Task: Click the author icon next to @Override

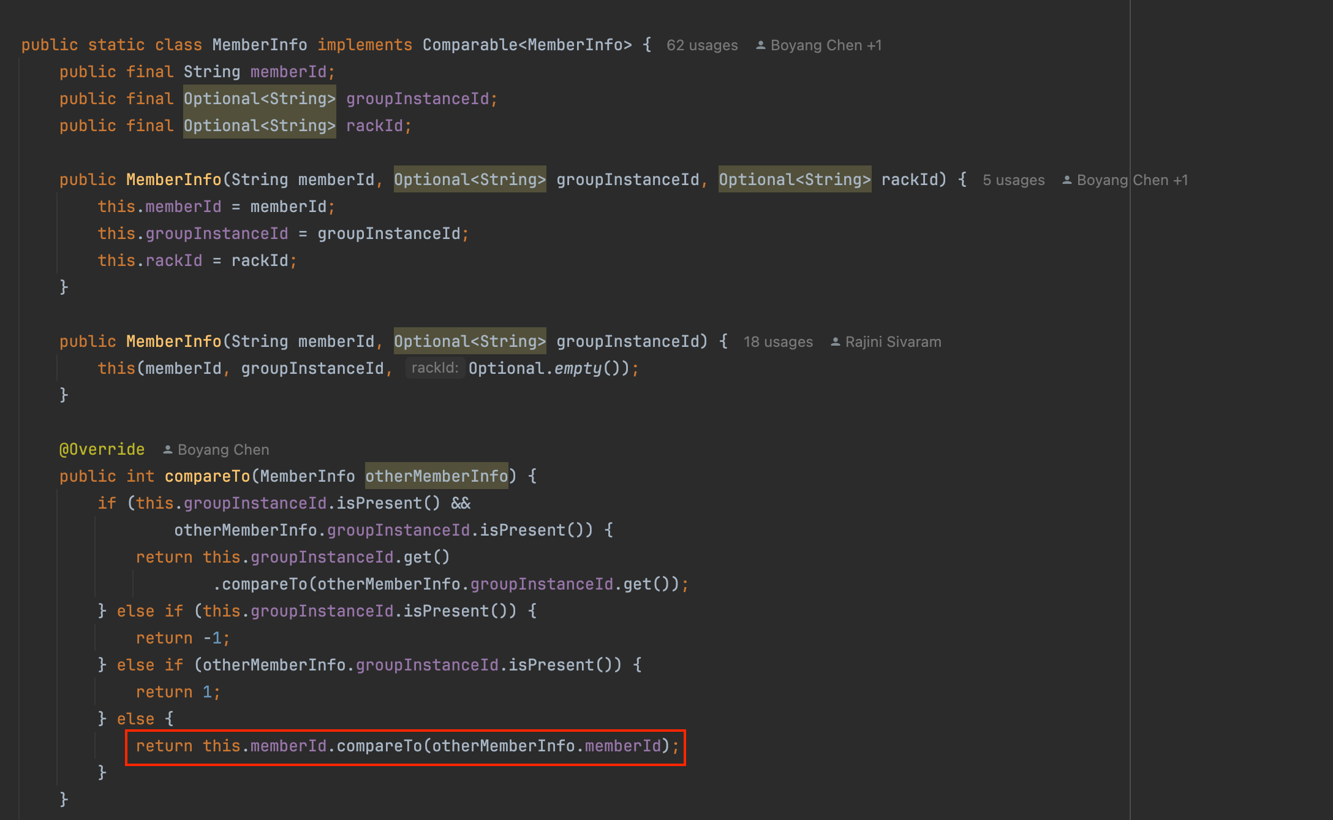Action: pos(167,450)
